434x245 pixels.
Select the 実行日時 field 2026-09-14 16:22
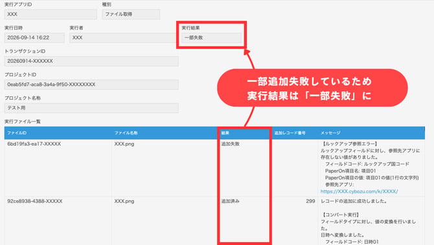(34, 38)
